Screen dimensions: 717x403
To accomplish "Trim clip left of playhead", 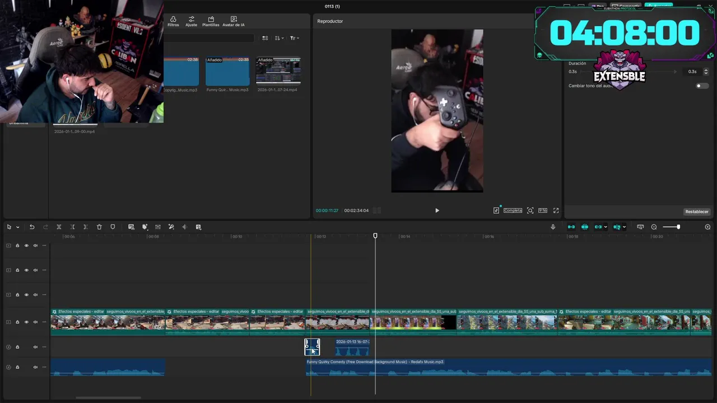I will click(72, 227).
